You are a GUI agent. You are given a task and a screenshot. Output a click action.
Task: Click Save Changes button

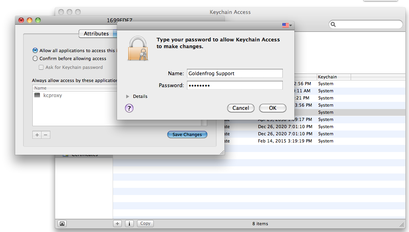(x=187, y=135)
